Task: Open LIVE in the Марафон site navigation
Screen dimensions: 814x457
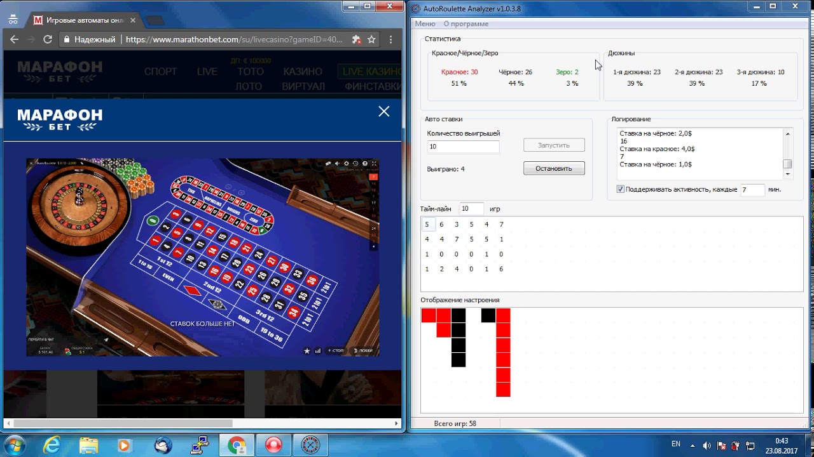Action: 207,71
